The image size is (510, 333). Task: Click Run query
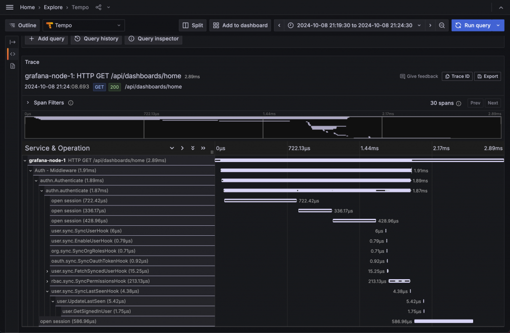[x=473, y=25]
